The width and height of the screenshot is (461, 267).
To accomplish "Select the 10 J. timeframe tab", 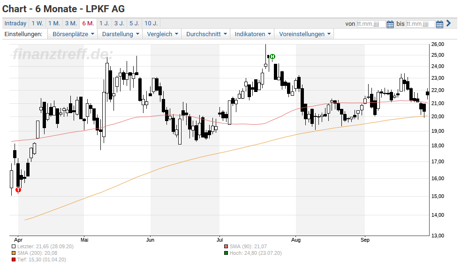I will (x=151, y=23).
